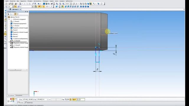Click the Save icon in the toolbar
The height and width of the screenshot is (106, 189).
[12, 4]
